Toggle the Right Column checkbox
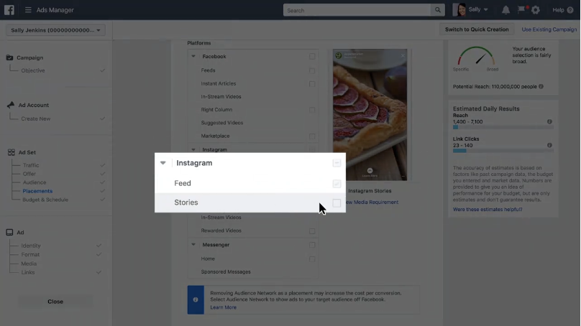Viewport: 581px width, 326px height. 312,111
